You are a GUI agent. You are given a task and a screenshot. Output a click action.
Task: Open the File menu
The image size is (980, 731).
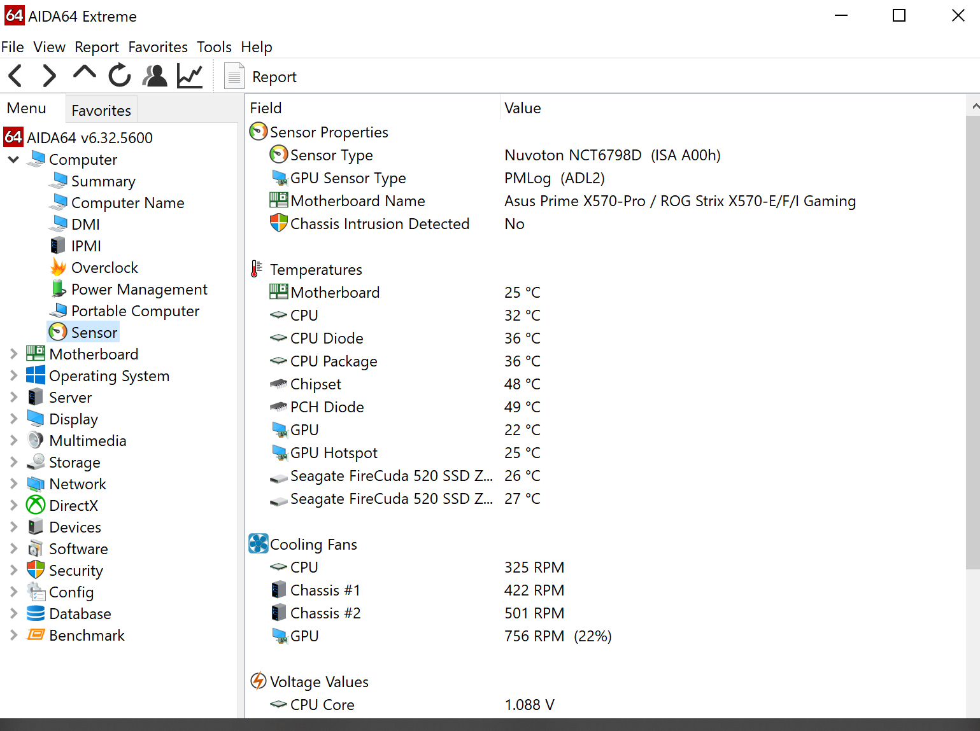(13, 47)
